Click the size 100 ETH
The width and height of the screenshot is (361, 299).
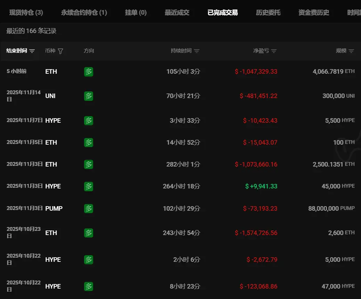344,142
